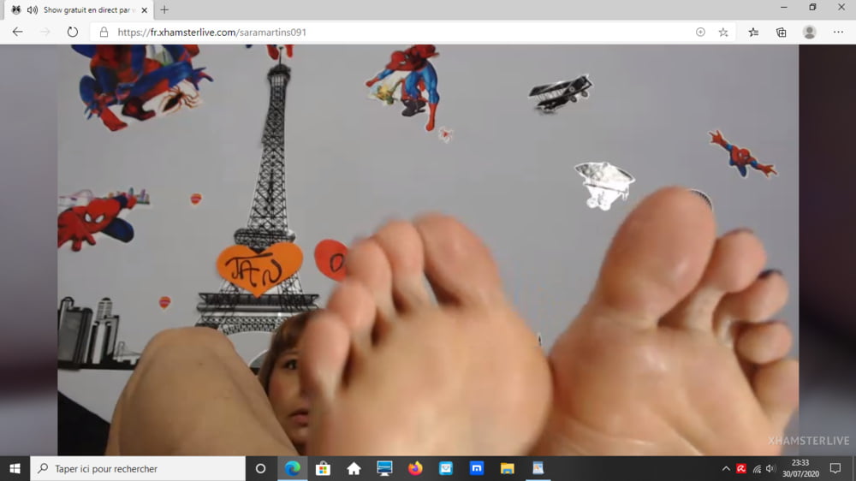Switch to Microsoft Edge on taskbar

point(293,468)
